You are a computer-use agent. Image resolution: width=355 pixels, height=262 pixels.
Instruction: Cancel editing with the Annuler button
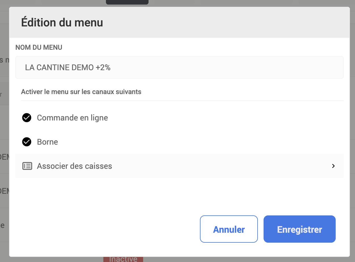click(229, 229)
